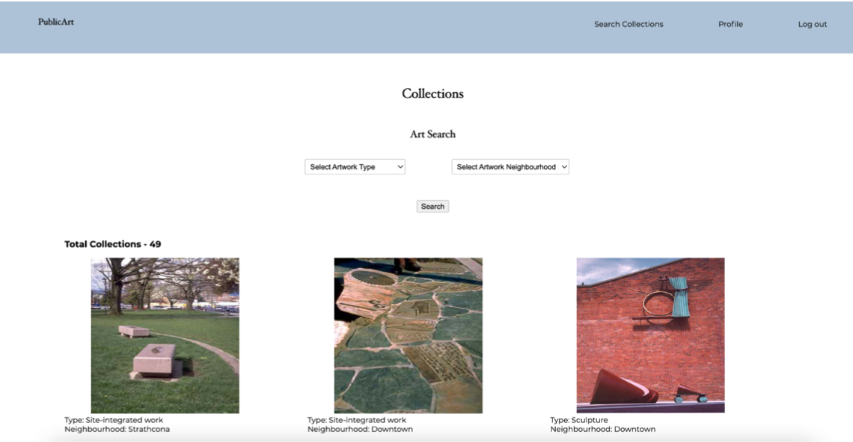Log out of the account

[x=812, y=24]
